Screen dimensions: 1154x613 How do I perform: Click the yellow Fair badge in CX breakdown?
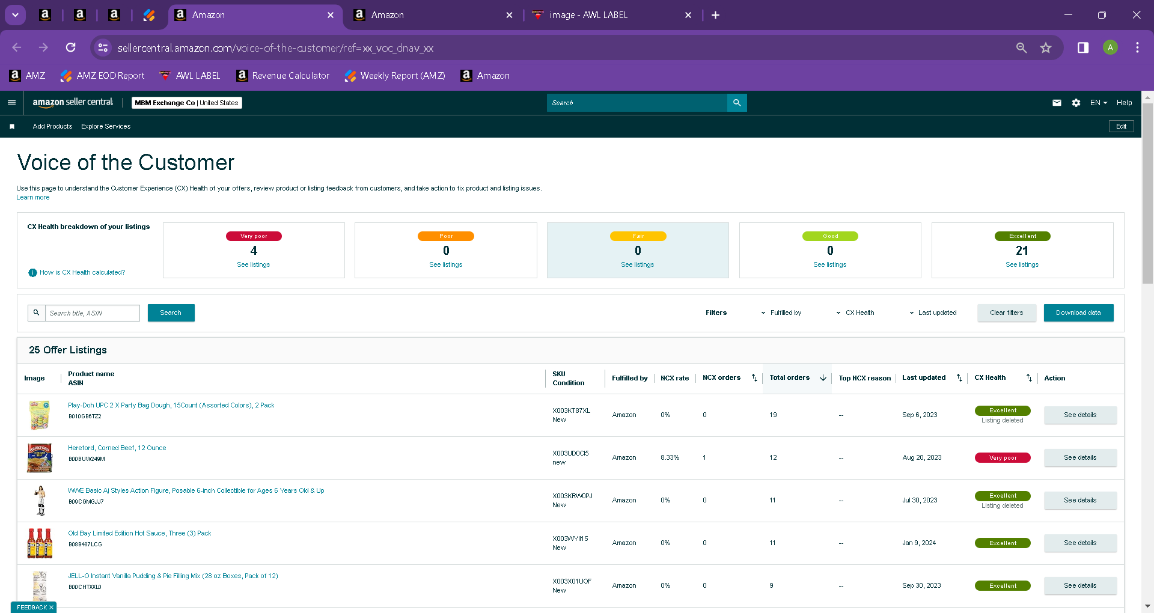pos(638,236)
